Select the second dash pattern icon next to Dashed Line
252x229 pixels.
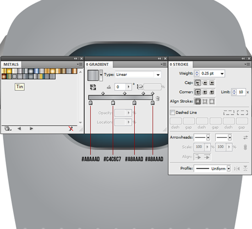(242, 113)
